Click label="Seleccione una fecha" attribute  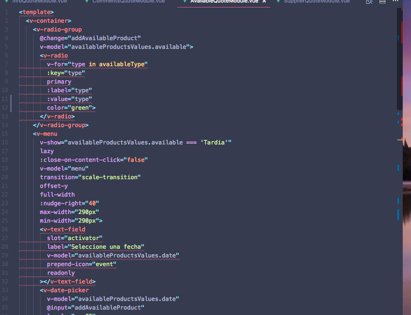96,247
